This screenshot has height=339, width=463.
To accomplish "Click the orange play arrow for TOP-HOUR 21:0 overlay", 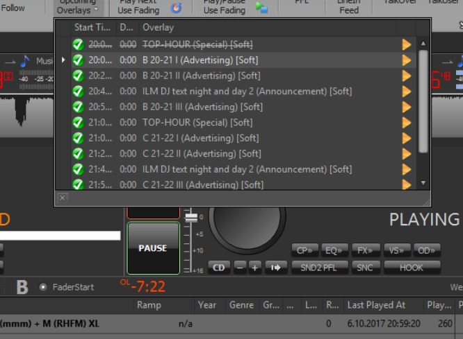I will pos(407,122).
